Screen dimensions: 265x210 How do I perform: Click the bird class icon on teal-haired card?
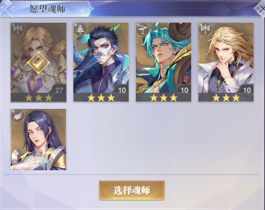(x=142, y=29)
